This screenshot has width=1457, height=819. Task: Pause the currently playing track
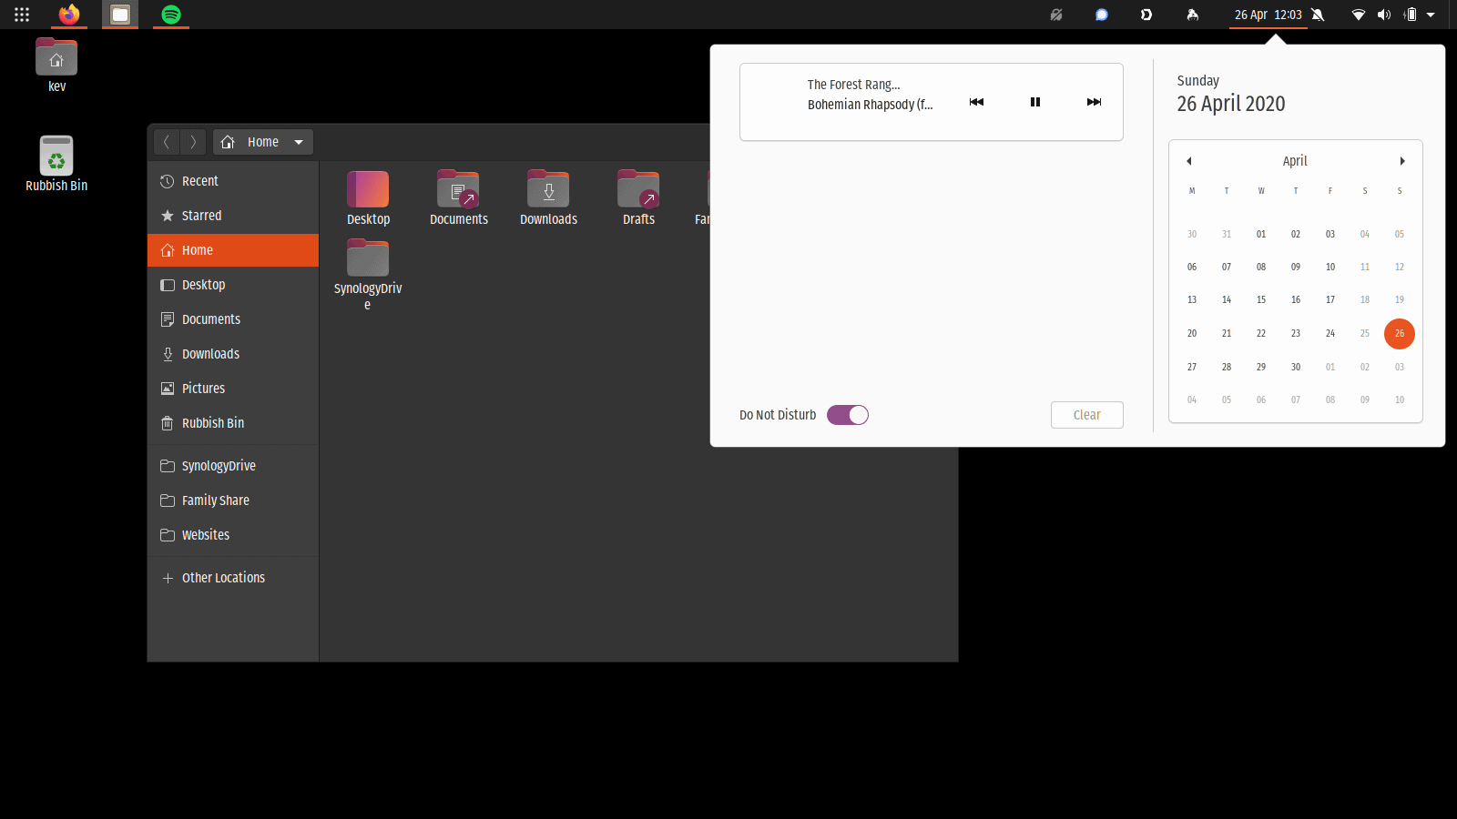pyautogui.click(x=1034, y=102)
